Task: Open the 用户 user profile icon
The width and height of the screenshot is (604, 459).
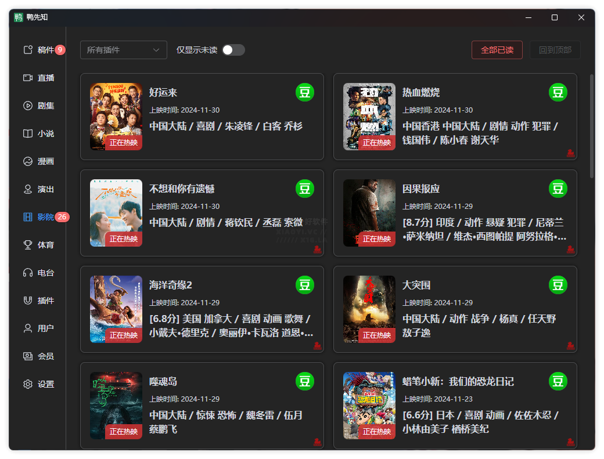Action: [28, 328]
